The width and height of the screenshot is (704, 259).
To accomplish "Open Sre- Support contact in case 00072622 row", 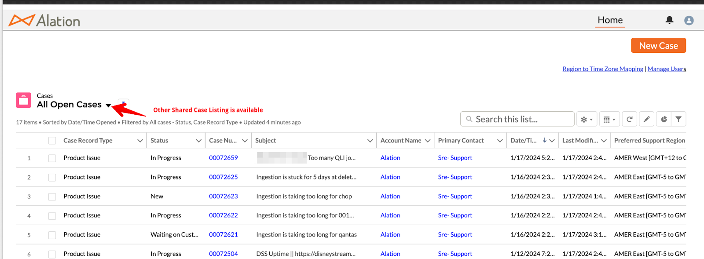I will click(455, 215).
